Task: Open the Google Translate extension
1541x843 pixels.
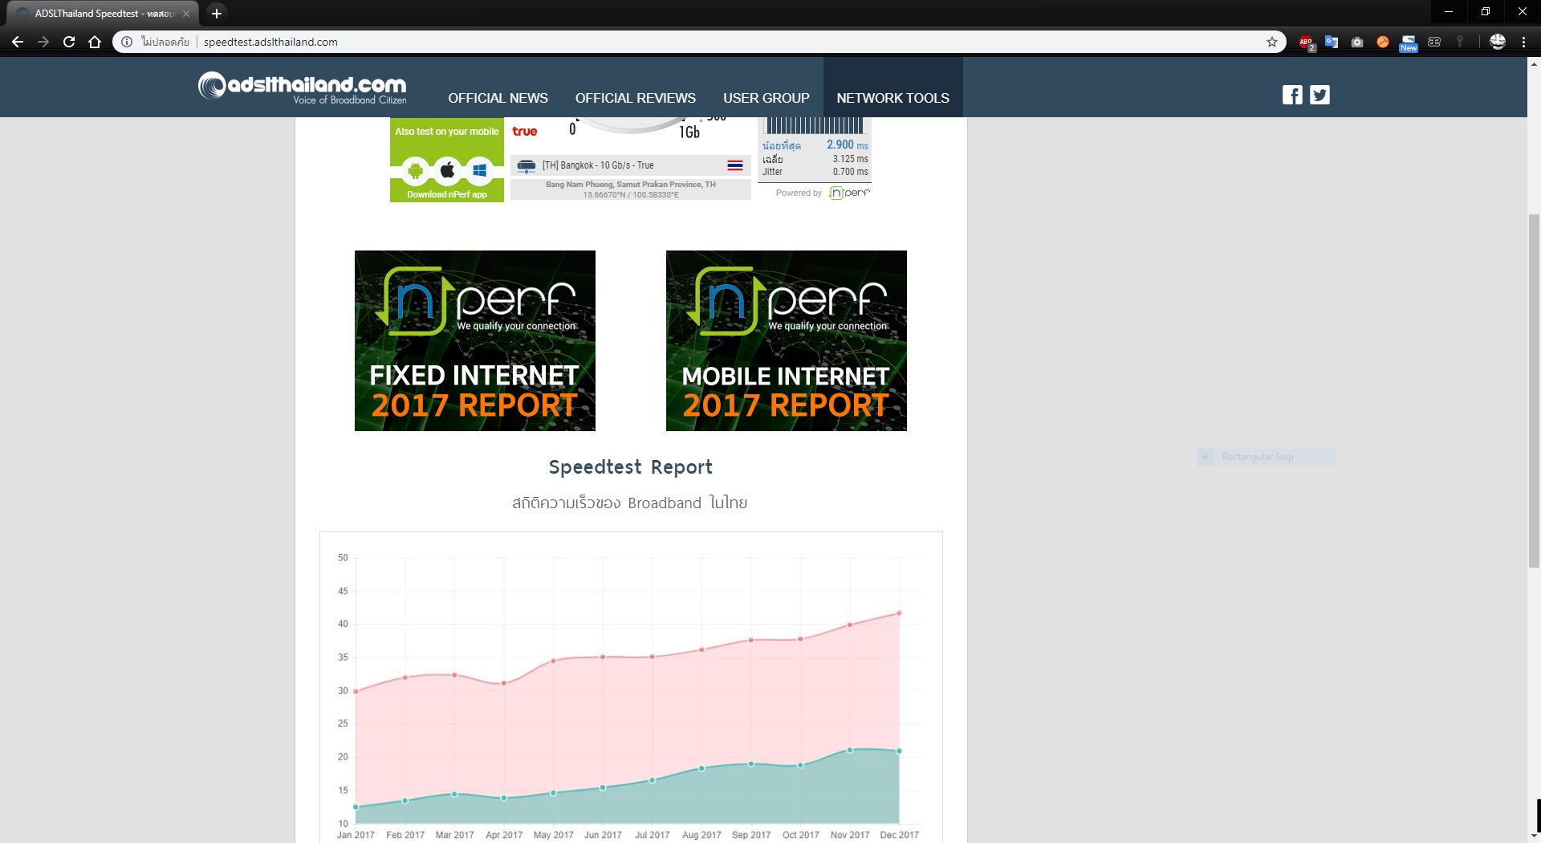Action: pyautogui.click(x=1332, y=42)
